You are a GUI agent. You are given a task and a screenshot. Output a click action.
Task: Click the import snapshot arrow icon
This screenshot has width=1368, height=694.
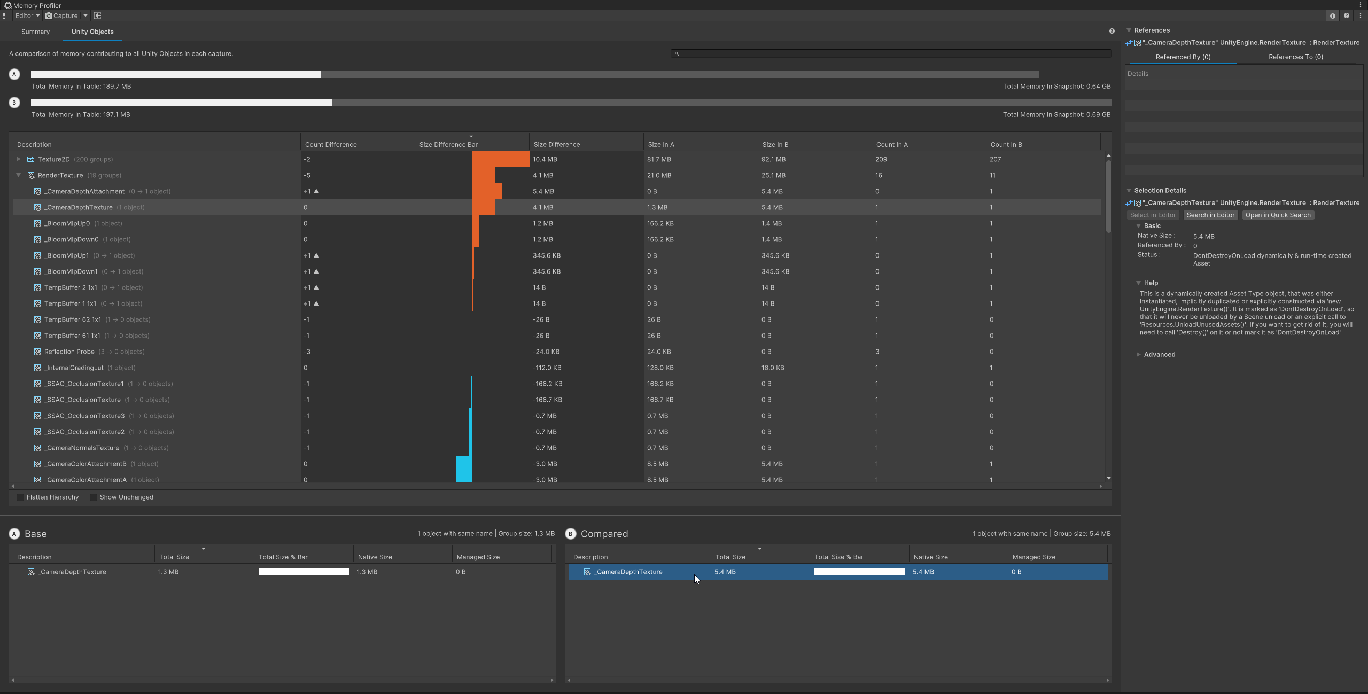(x=97, y=16)
